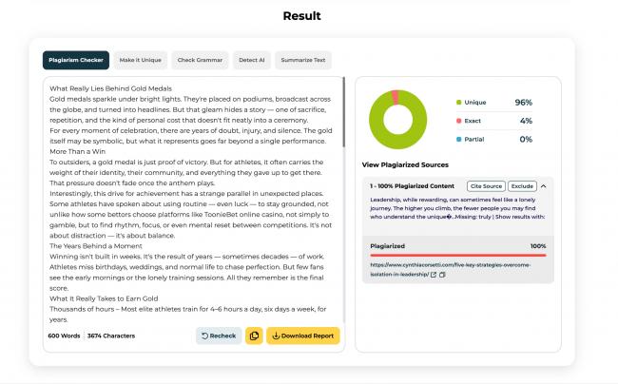Click the copy text icon beside Recheck
The height and width of the screenshot is (384, 618).
coord(254,336)
